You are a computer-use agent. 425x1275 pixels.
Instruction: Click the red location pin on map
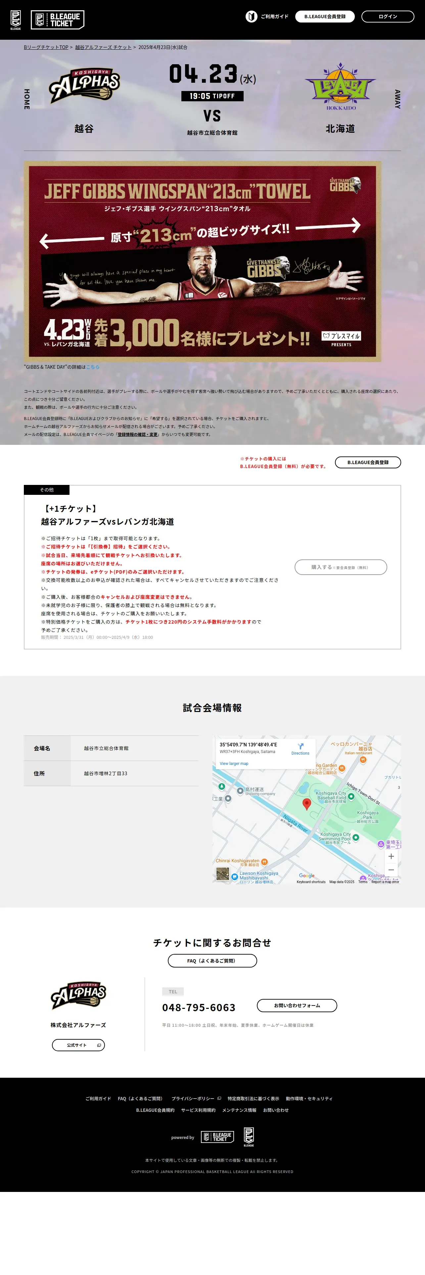(x=307, y=804)
